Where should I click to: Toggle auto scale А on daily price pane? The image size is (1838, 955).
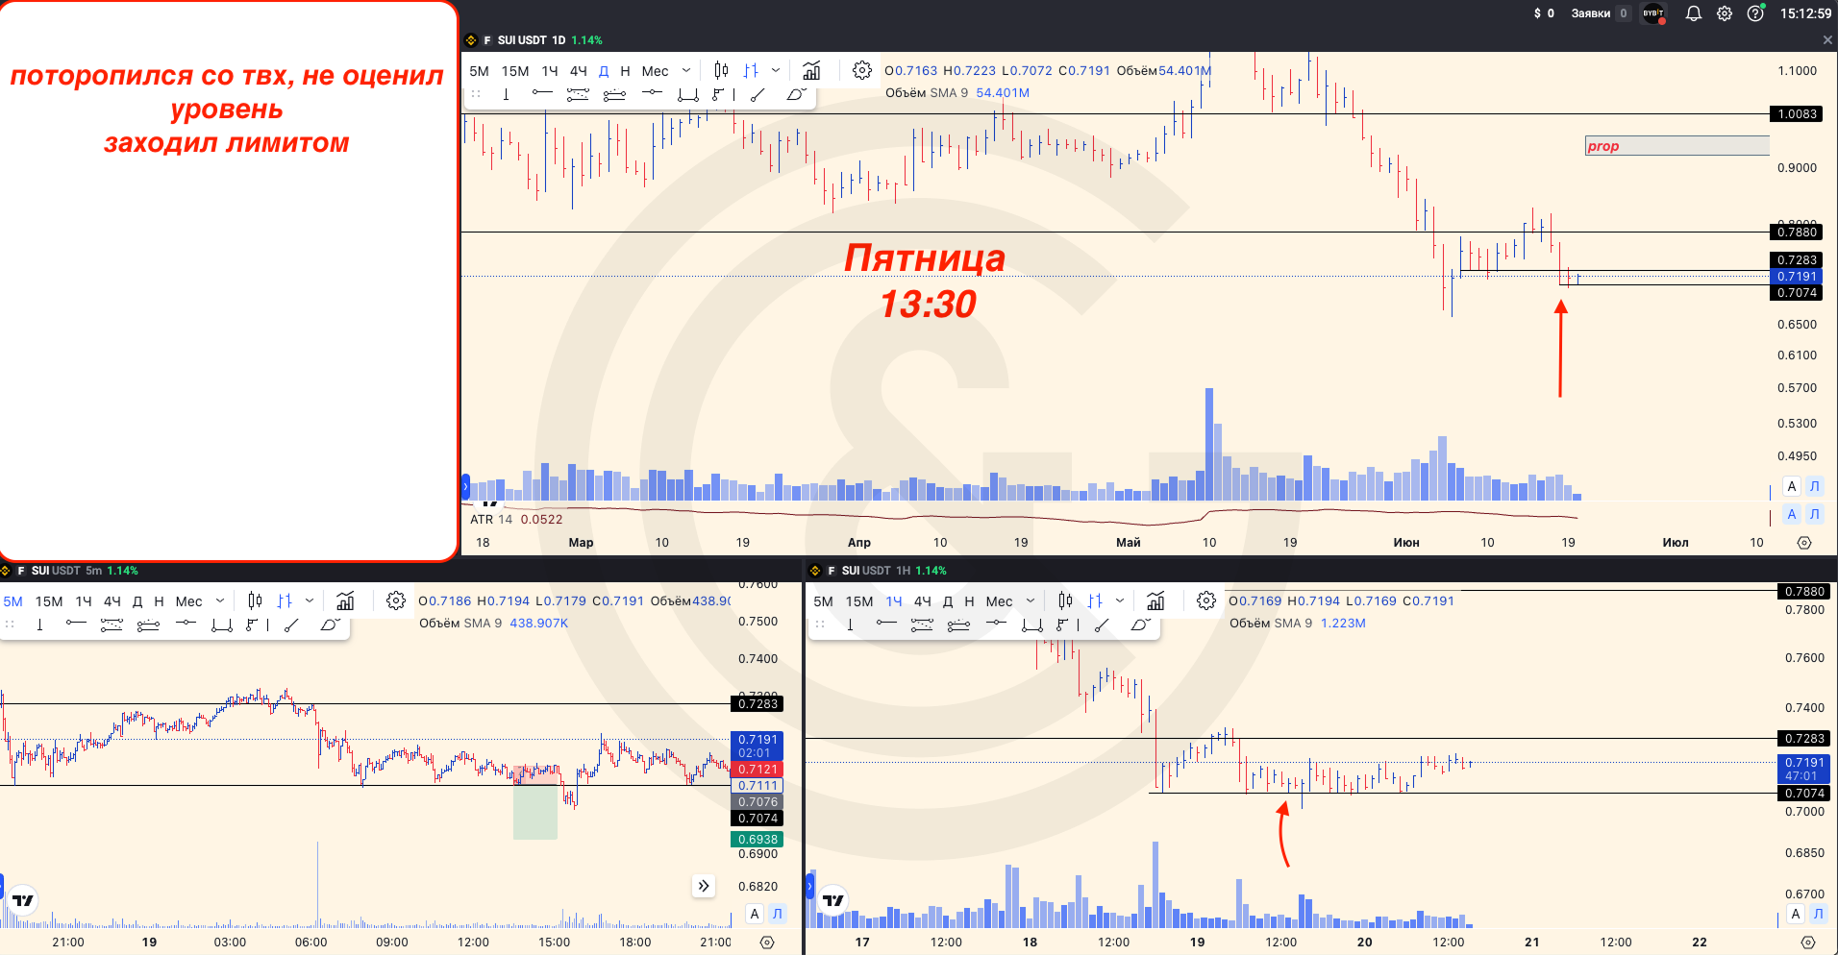[x=1792, y=486]
